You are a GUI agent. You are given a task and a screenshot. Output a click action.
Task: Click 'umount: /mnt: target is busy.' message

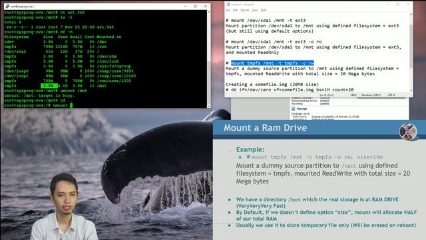click(39, 95)
